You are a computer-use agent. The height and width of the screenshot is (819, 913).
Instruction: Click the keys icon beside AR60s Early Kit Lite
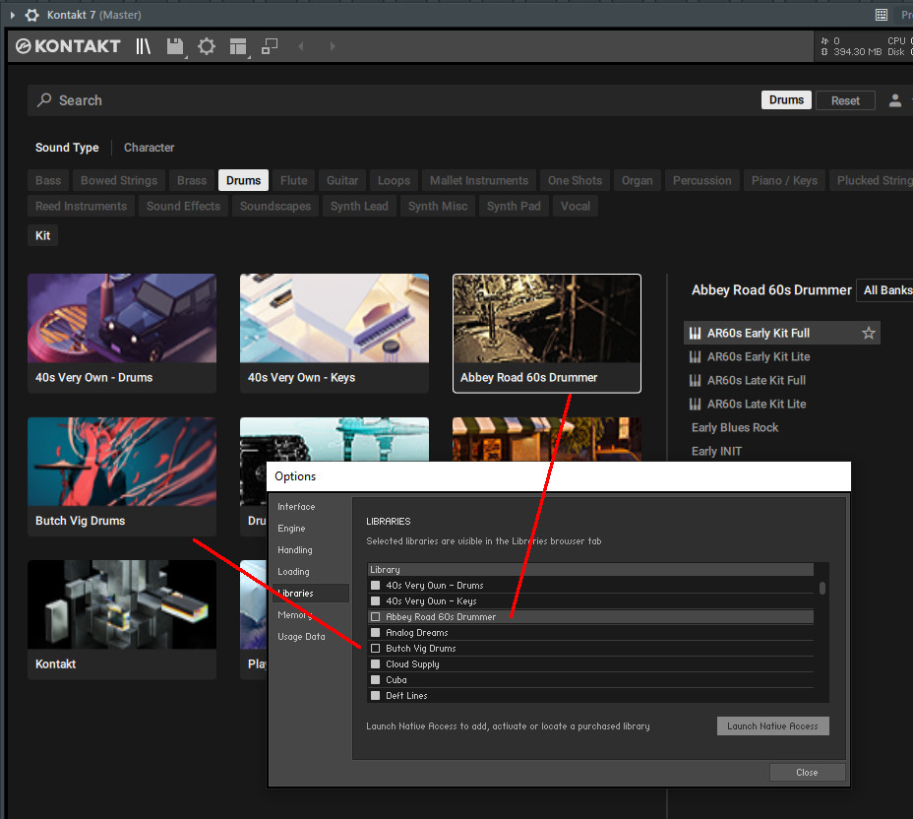tap(695, 356)
